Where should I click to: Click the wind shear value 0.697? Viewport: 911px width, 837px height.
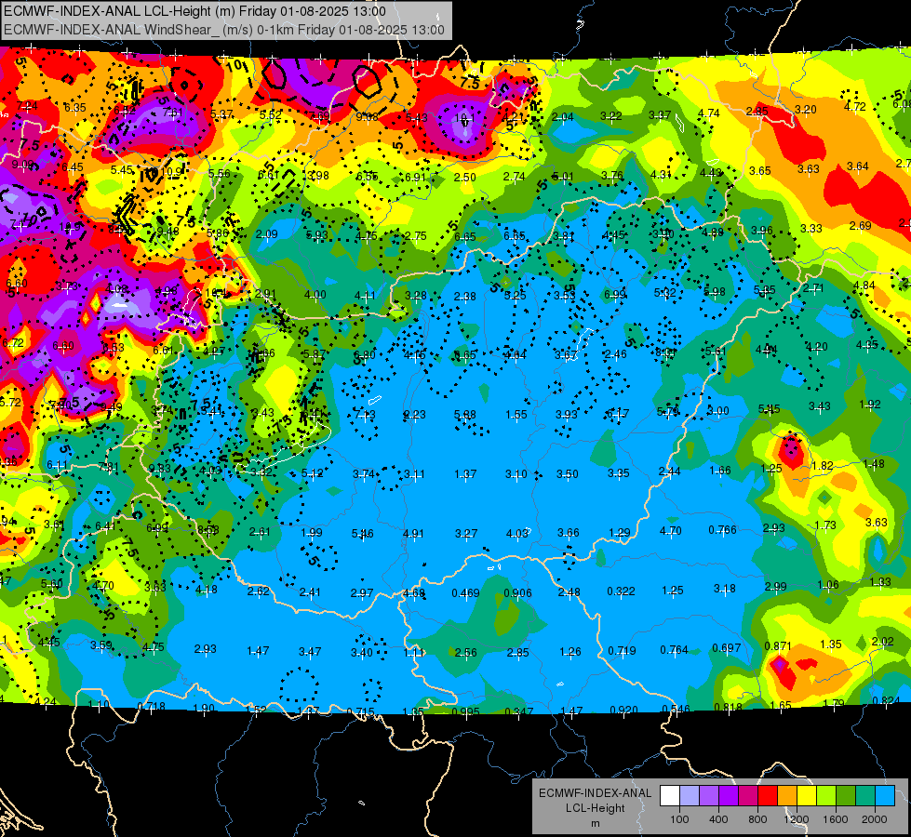click(726, 648)
